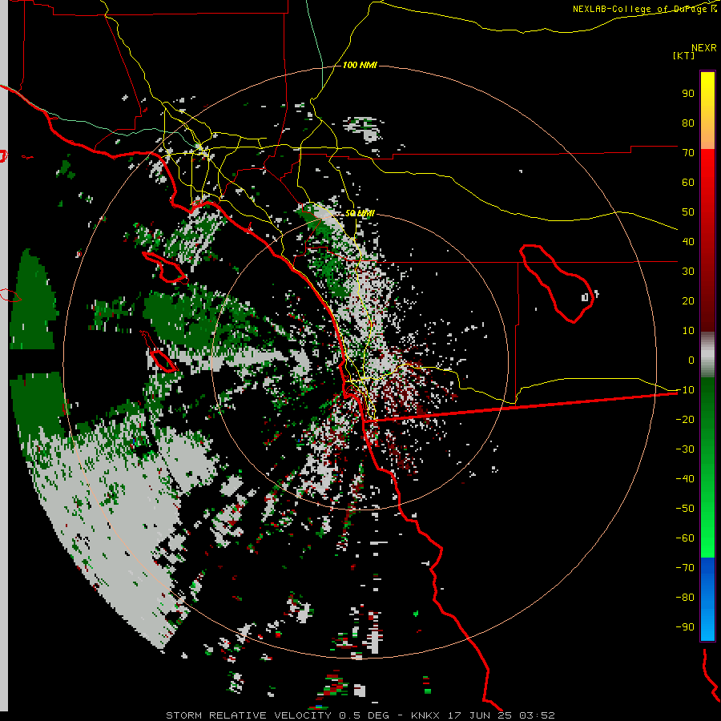Click the 03:52 timestamp text
The image size is (721, 721).
[x=537, y=715]
